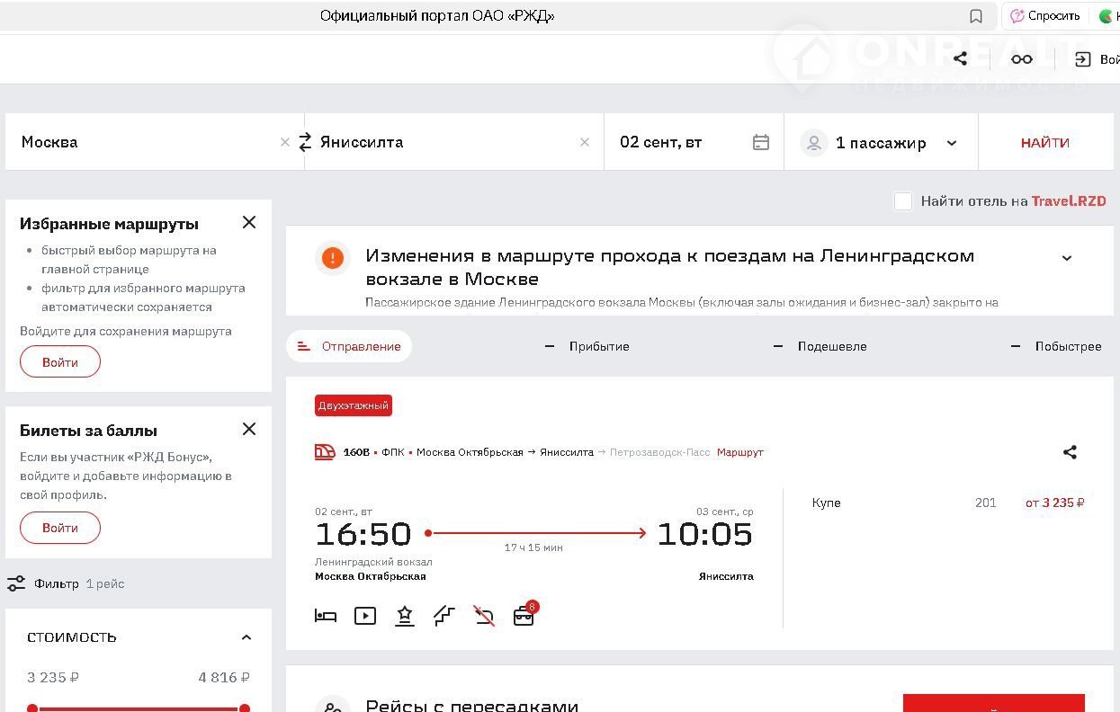Open the calendar date picker icon
Screen dimensions: 1120x712
pos(761,142)
